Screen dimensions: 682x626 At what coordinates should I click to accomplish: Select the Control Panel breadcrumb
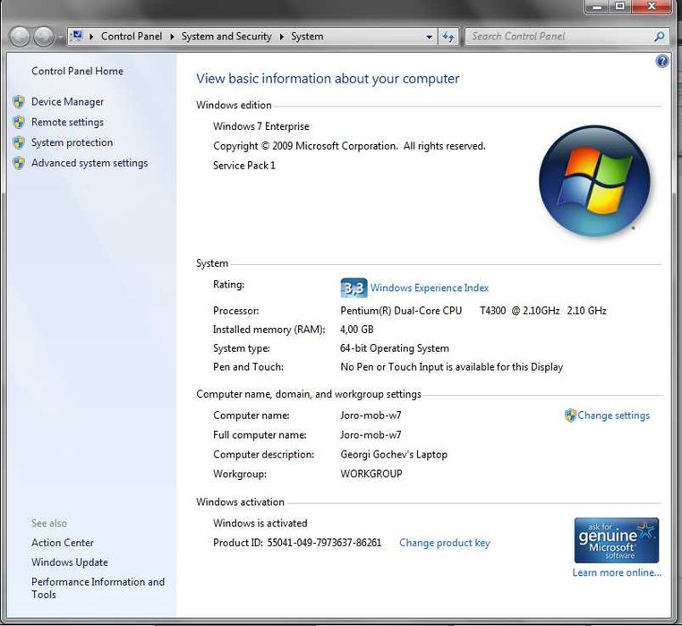132,36
